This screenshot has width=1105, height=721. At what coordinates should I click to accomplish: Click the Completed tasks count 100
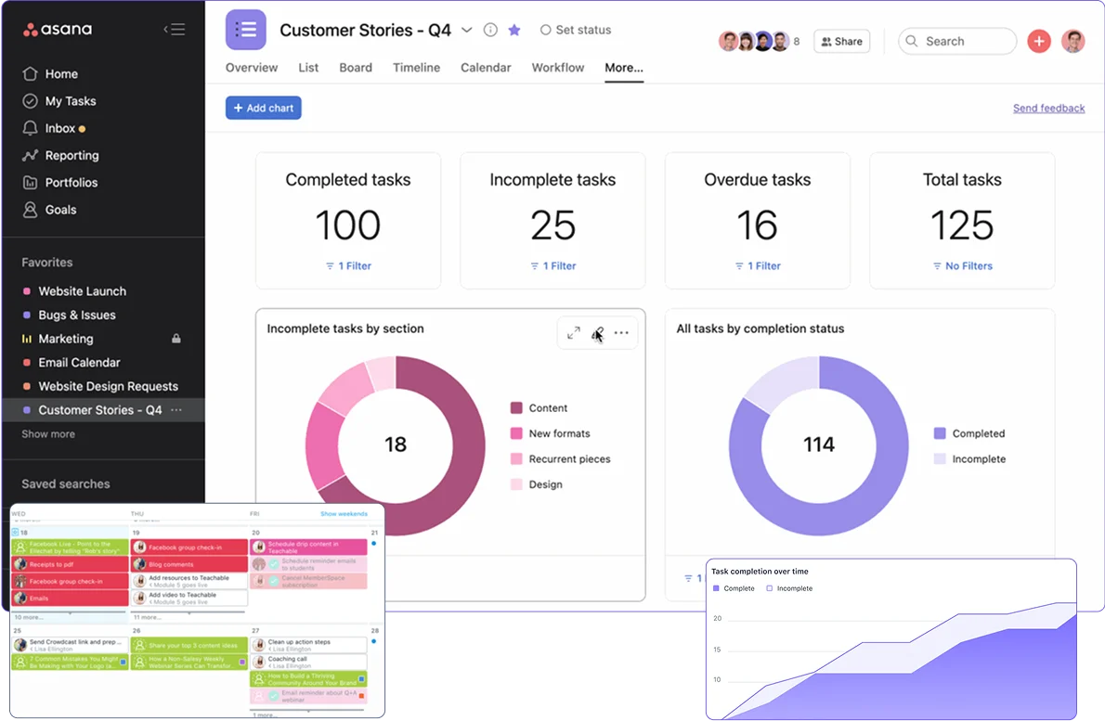coord(348,225)
